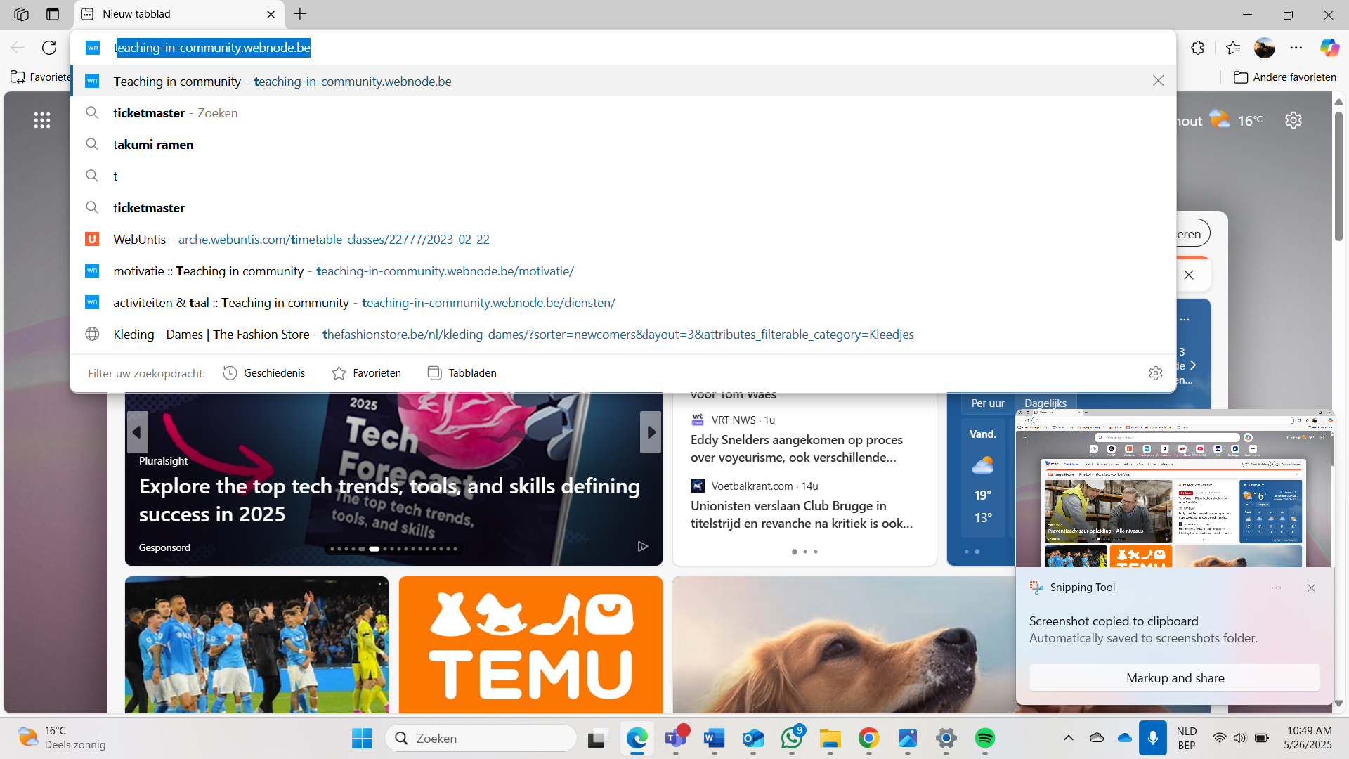Image resolution: width=1349 pixels, height=759 pixels.
Task: Open the OneDrive cloud tray icon
Action: point(1125,738)
